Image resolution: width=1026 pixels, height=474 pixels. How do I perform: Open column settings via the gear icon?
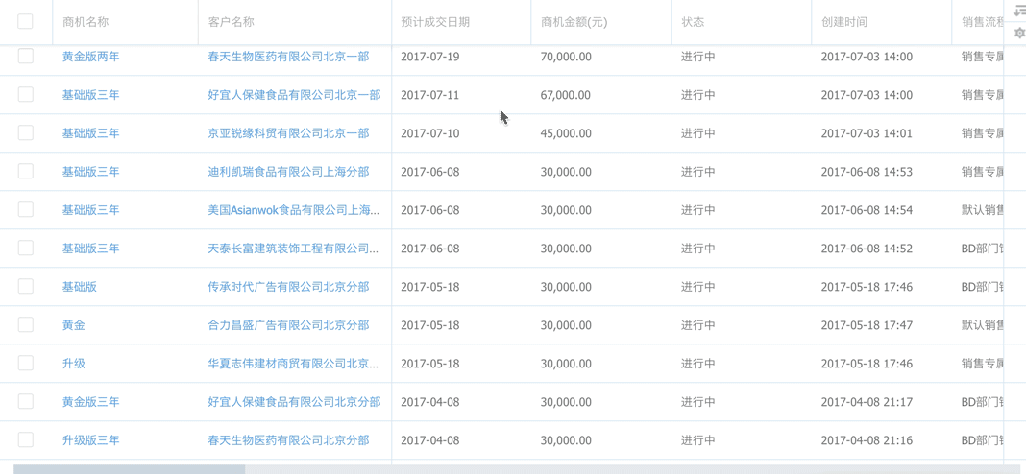pos(1019,33)
